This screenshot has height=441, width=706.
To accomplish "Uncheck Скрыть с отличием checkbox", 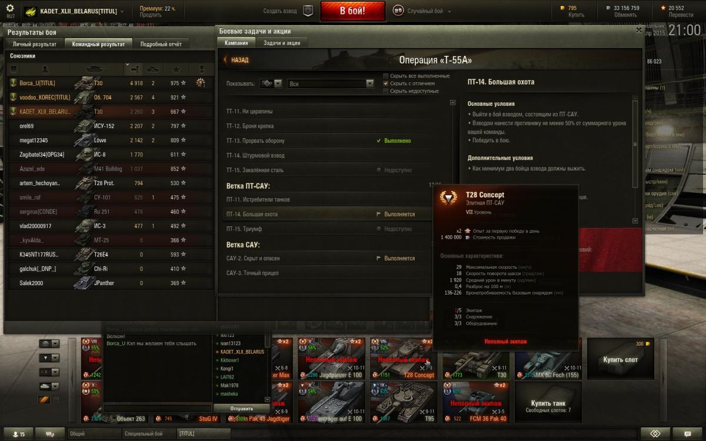I will pos(386,83).
